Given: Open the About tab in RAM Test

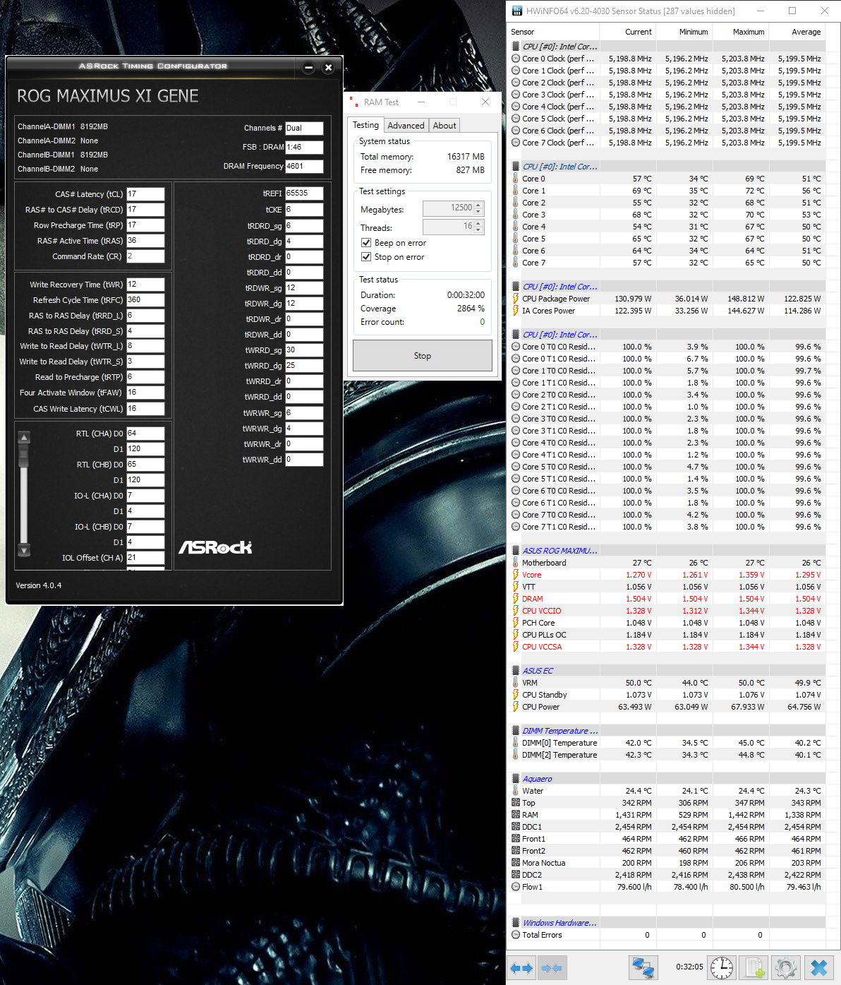Looking at the screenshot, I should coord(444,126).
